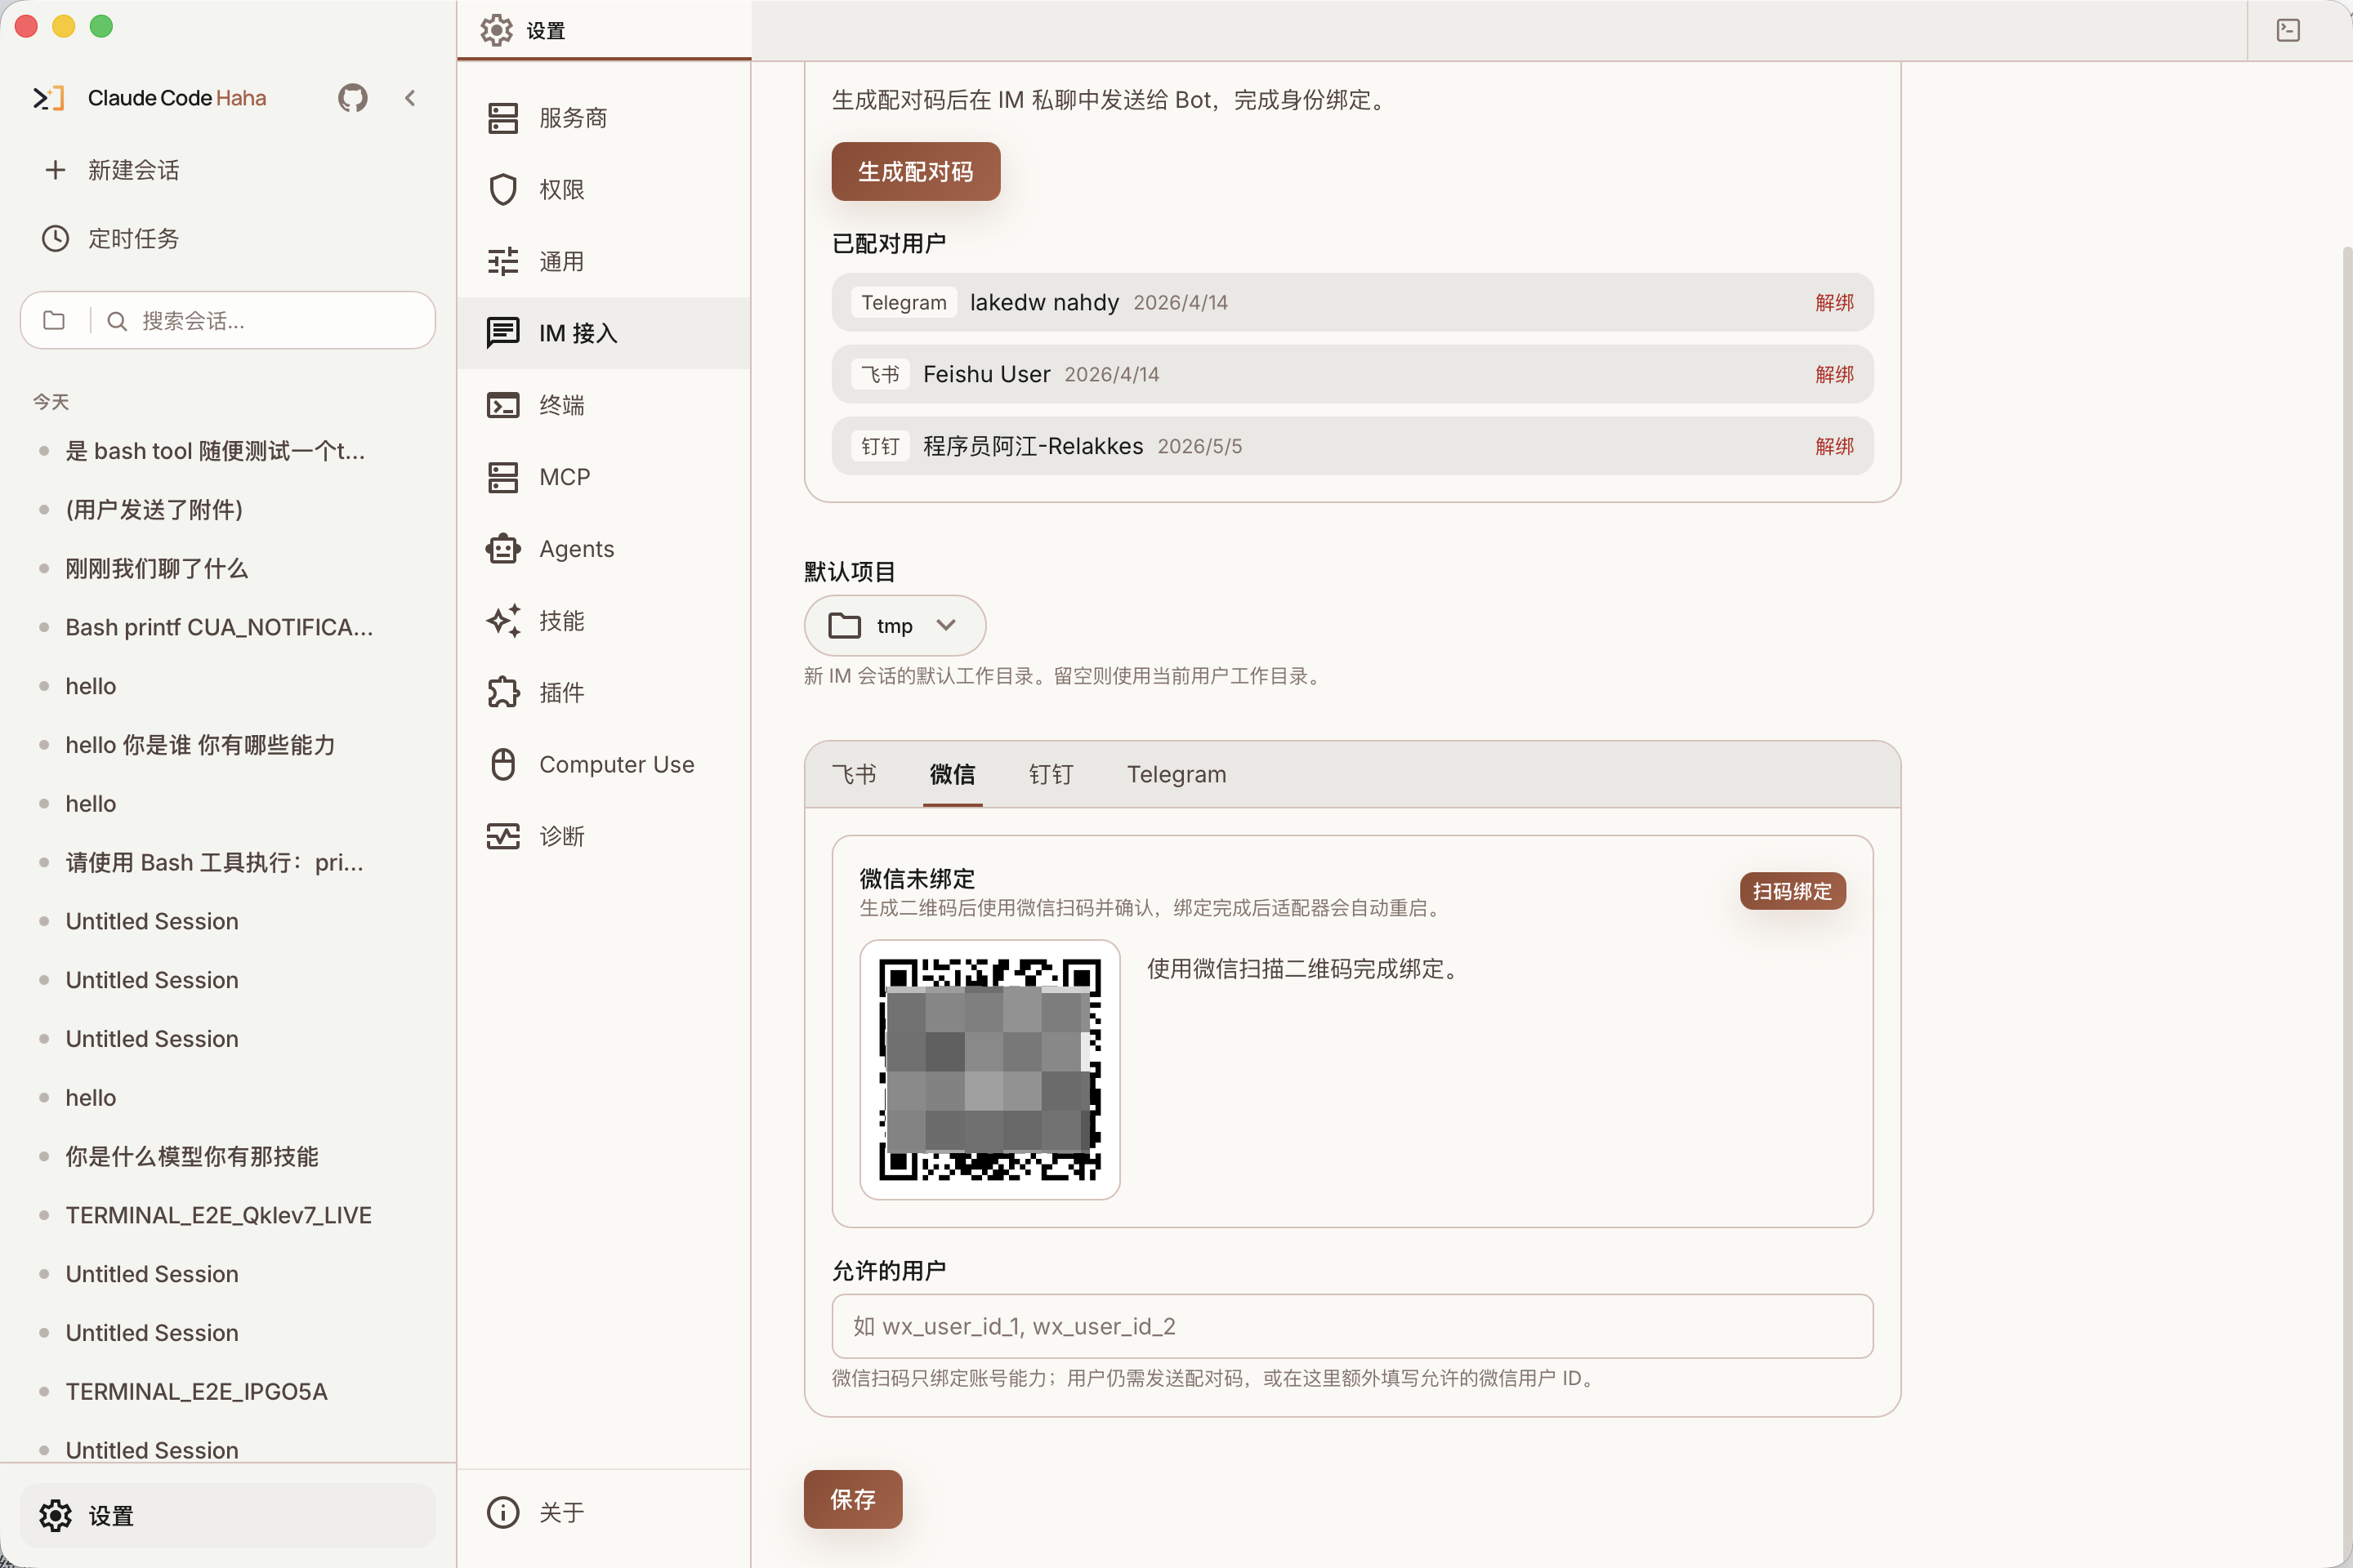The width and height of the screenshot is (2353, 1568).
Task: Open session Bash printf CUA_NOTIFICA...
Action: click(228, 628)
